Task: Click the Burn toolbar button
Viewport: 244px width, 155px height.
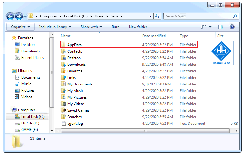Action: pyautogui.click(x=115, y=27)
